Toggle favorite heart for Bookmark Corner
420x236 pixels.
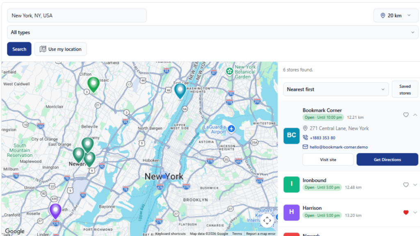pos(406,115)
